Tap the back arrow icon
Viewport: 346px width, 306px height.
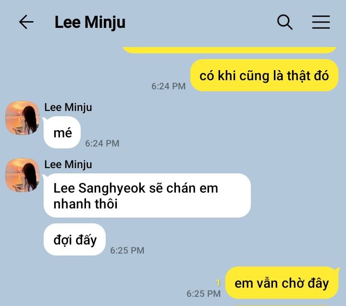click(x=26, y=22)
